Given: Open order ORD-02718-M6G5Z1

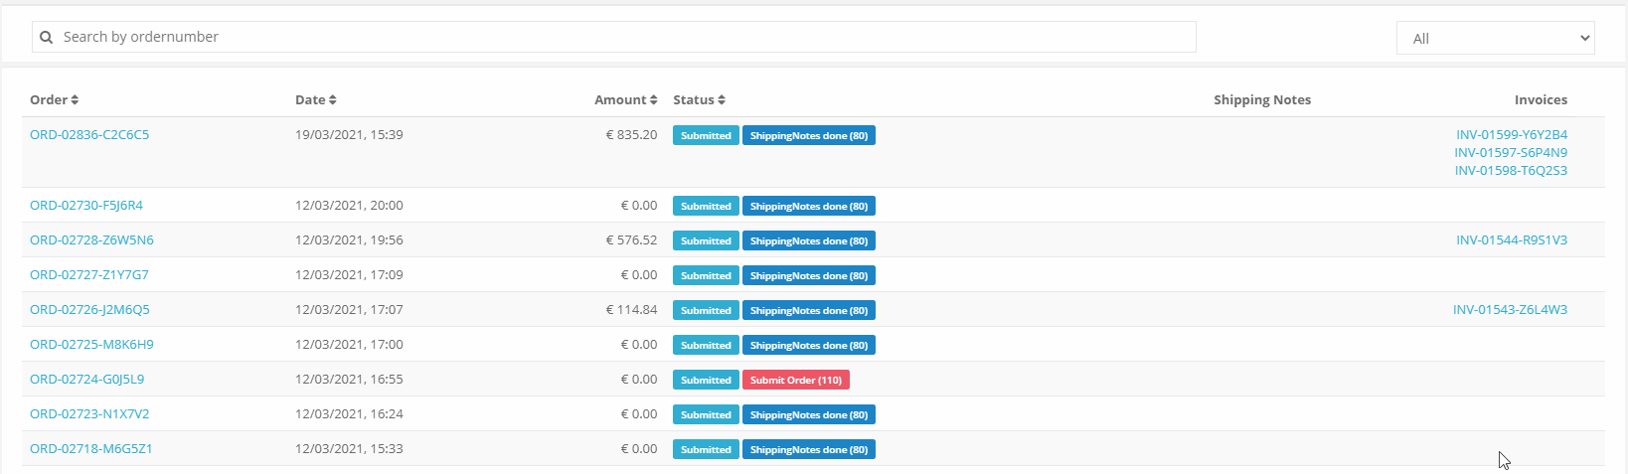Looking at the screenshot, I should point(91,449).
